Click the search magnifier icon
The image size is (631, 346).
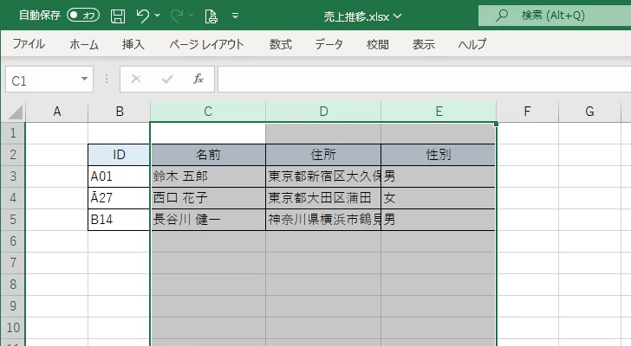[501, 16]
